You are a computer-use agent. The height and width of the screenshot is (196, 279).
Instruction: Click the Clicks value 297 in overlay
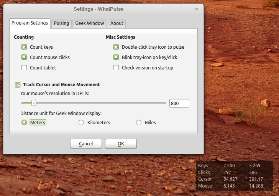(227, 172)
